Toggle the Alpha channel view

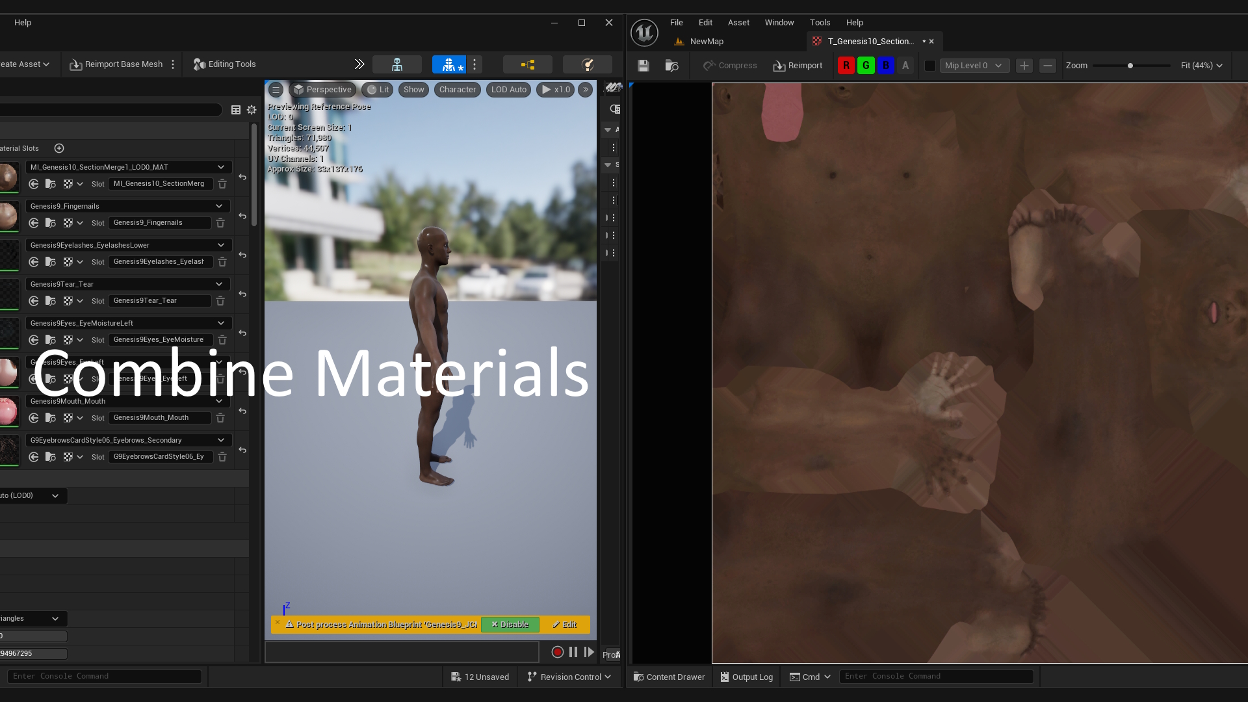[x=905, y=66]
